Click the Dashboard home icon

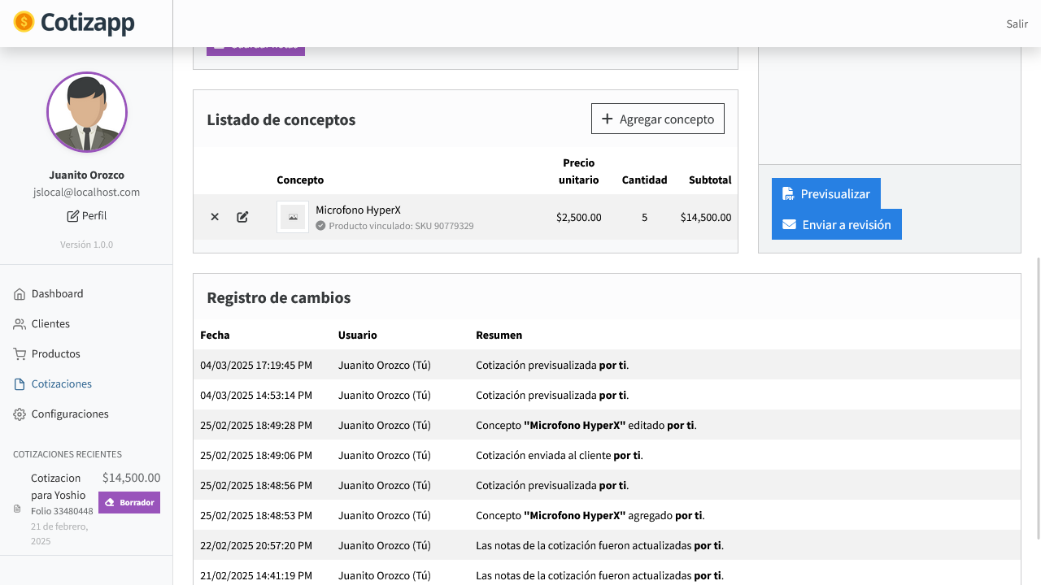[20, 294]
